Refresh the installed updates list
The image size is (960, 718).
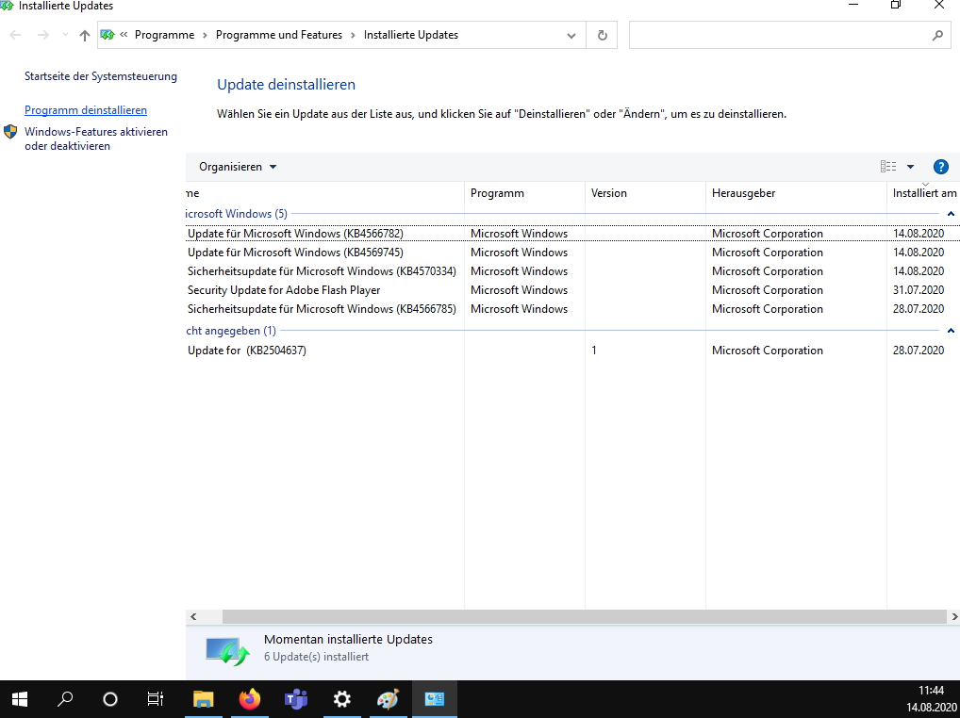603,36
